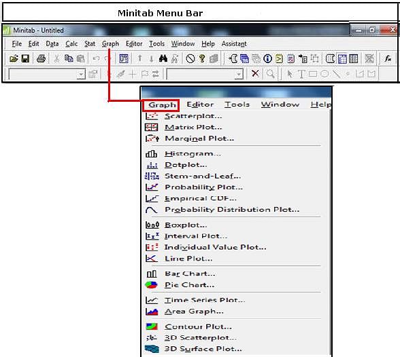Select Probability Distribution Plot... entry

231,210
